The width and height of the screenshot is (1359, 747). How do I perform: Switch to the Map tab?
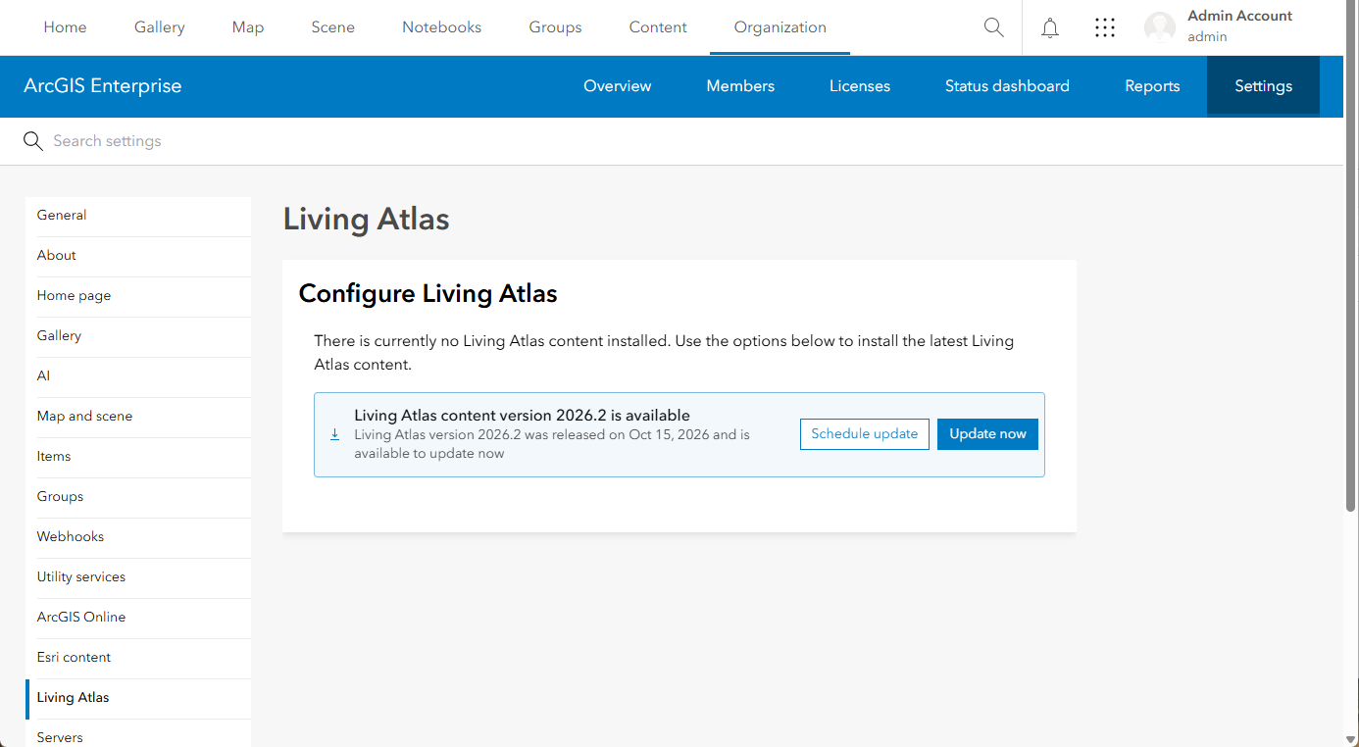(248, 27)
